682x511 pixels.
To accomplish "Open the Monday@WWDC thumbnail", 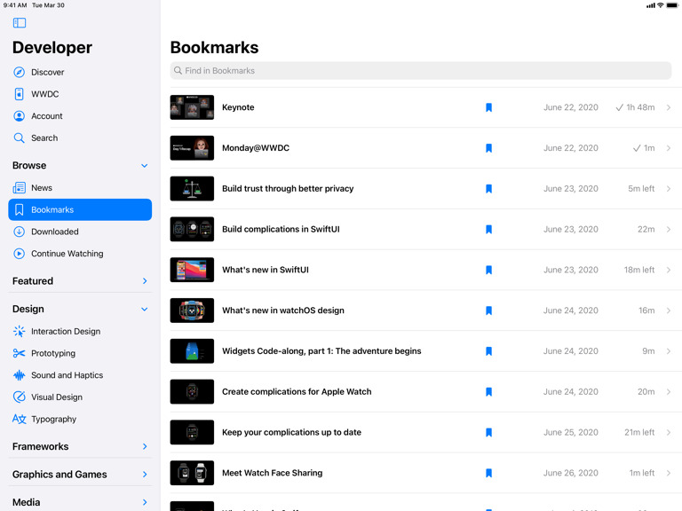I will tap(192, 148).
